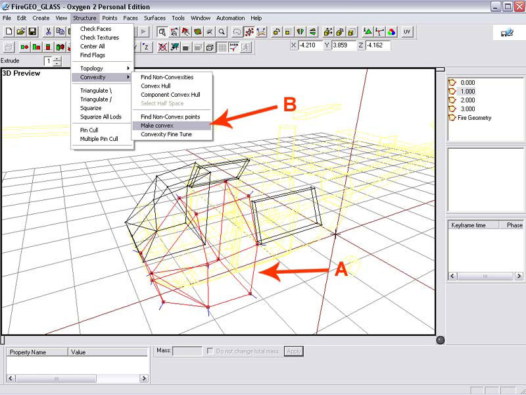Screen dimensions: 526x395
Task: Select the Cut scissors icon
Action: pos(48,32)
